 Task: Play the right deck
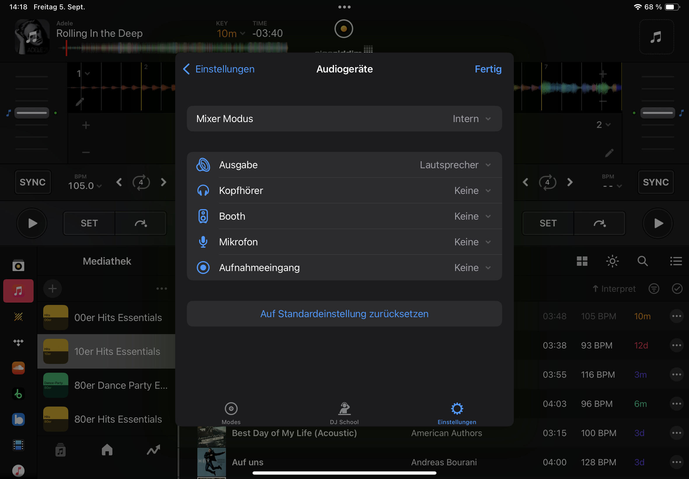[x=657, y=223]
